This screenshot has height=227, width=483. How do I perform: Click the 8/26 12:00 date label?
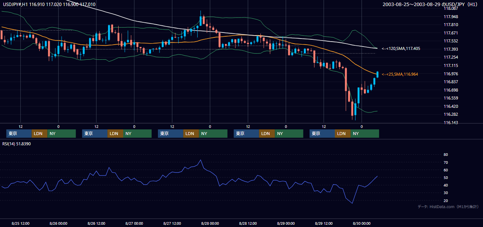pyautogui.click(x=96, y=223)
